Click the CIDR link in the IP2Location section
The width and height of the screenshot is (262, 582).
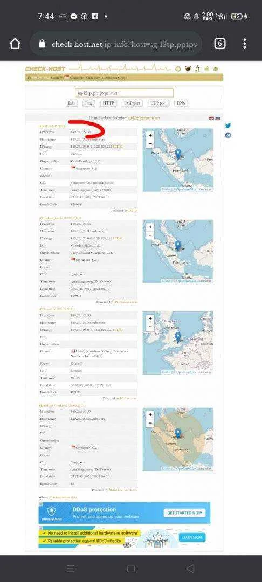(118, 330)
